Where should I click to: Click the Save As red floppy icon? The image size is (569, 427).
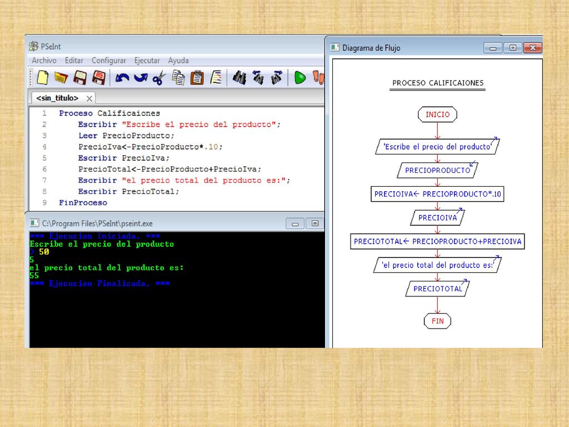tap(99, 77)
